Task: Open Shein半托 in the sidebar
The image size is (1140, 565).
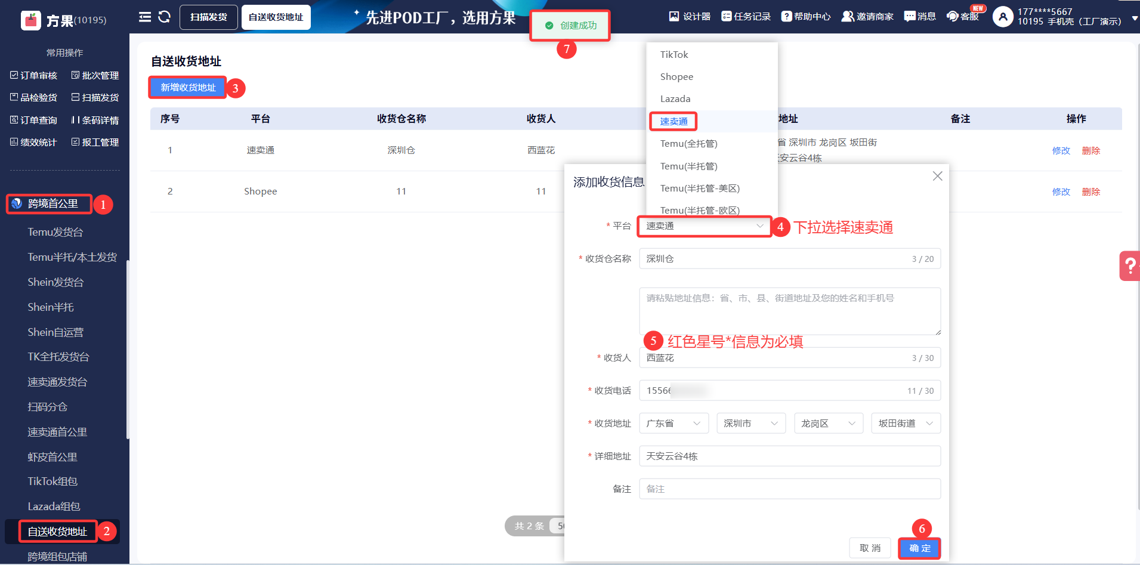Action: (51, 307)
